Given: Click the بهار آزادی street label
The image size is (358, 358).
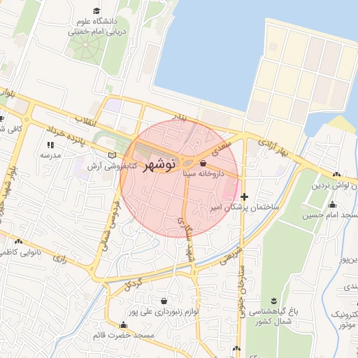Looking at the screenshot, I should tap(273, 148).
